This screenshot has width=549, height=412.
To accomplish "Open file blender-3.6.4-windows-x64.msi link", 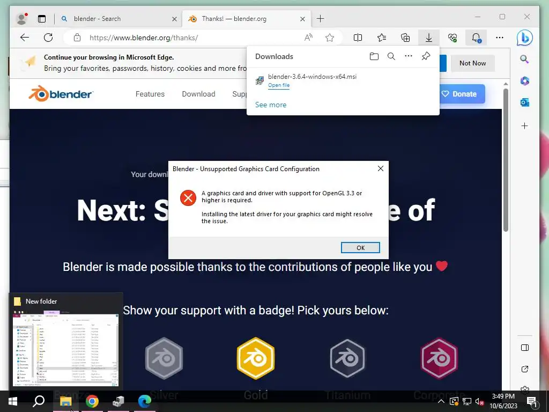I will (279, 85).
